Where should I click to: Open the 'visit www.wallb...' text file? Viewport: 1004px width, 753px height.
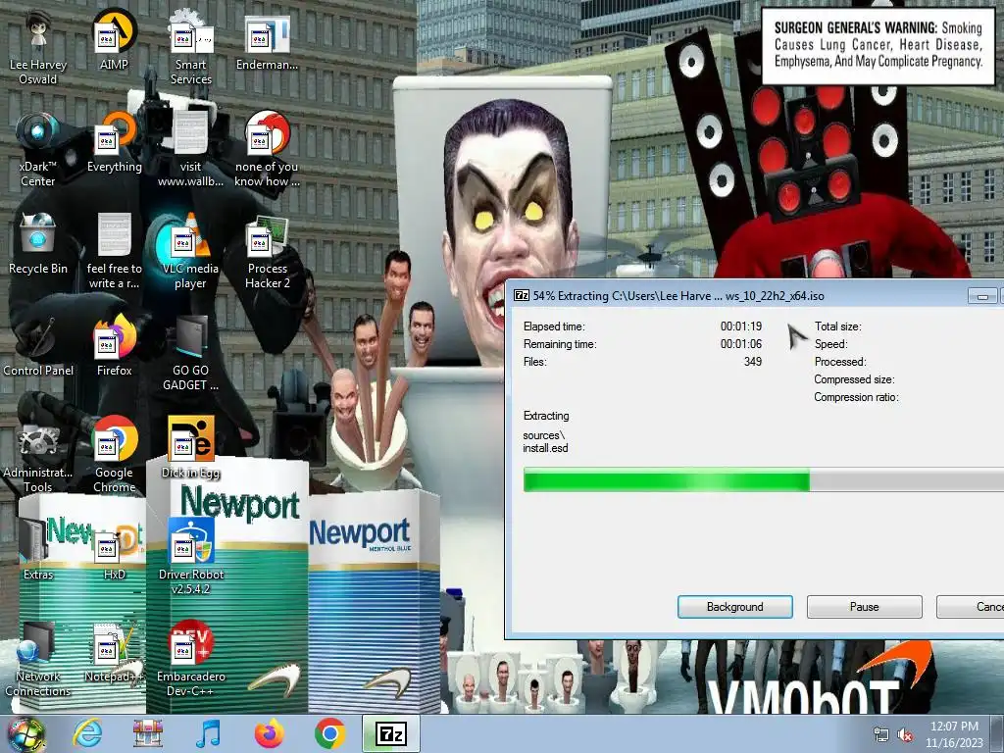pos(191,150)
